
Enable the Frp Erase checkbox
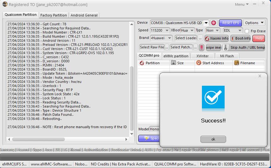[247, 31]
